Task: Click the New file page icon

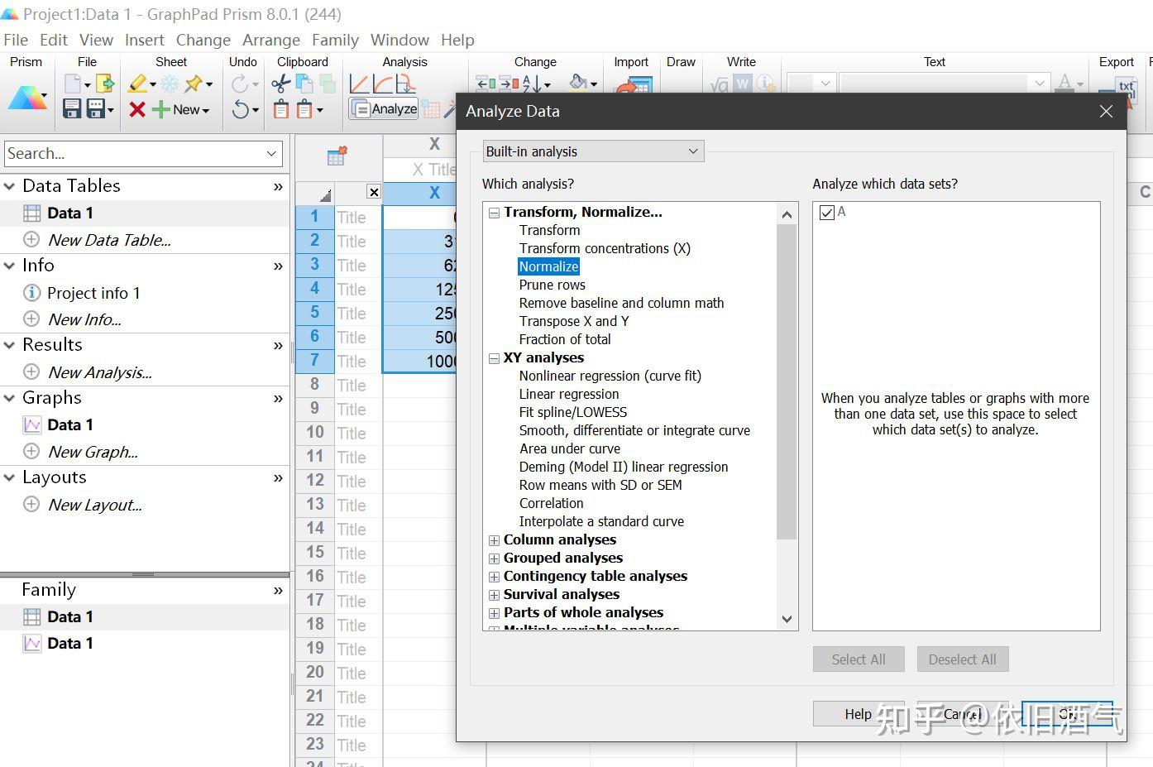Action: point(74,84)
